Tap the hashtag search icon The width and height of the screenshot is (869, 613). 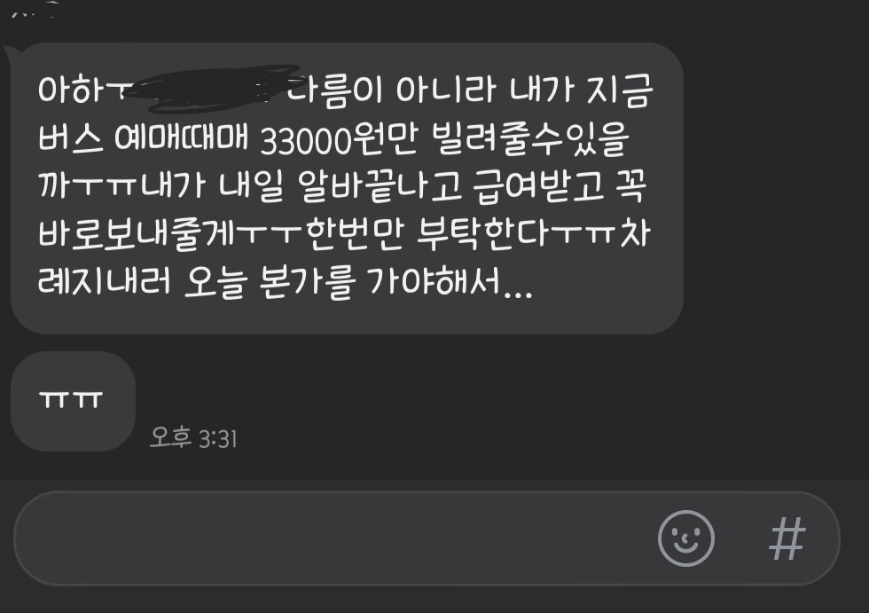coord(787,538)
